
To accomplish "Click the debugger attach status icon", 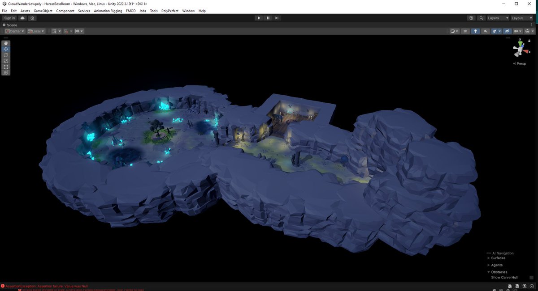I will 510,286.
